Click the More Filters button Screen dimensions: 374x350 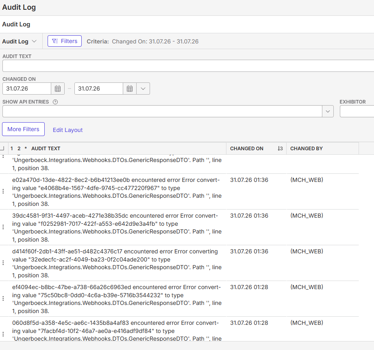pyautogui.click(x=24, y=129)
